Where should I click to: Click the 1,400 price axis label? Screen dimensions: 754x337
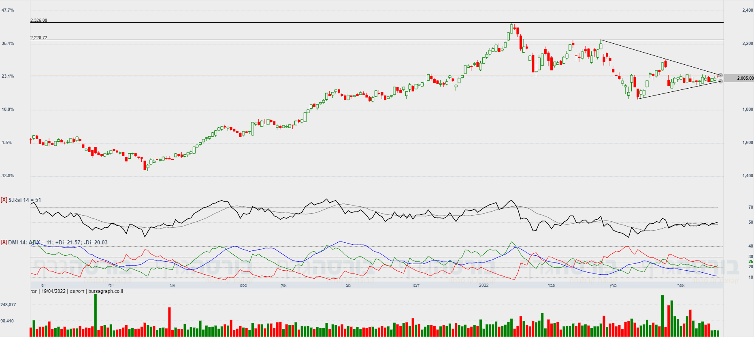(x=748, y=176)
